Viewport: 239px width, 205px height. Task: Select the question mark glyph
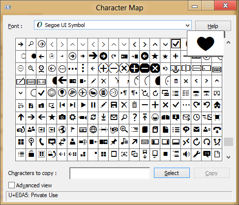[x=134, y=117]
